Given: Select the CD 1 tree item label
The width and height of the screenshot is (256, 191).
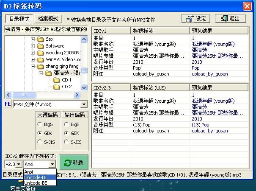Looking at the screenshot, I should pyautogui.click(x=66, y=80).
